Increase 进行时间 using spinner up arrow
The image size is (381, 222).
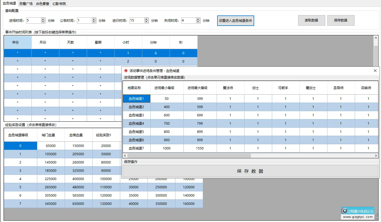147,19
